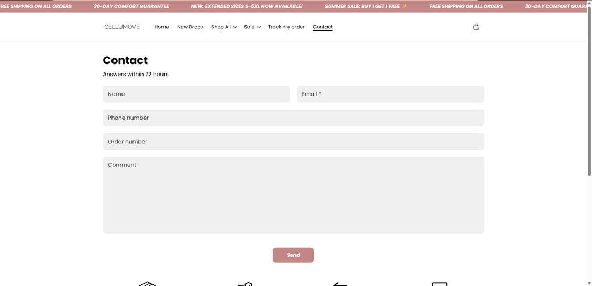Screen dimensions: 592x286
Task: Open the shopping cart icon
Action: tap(476, 27)
